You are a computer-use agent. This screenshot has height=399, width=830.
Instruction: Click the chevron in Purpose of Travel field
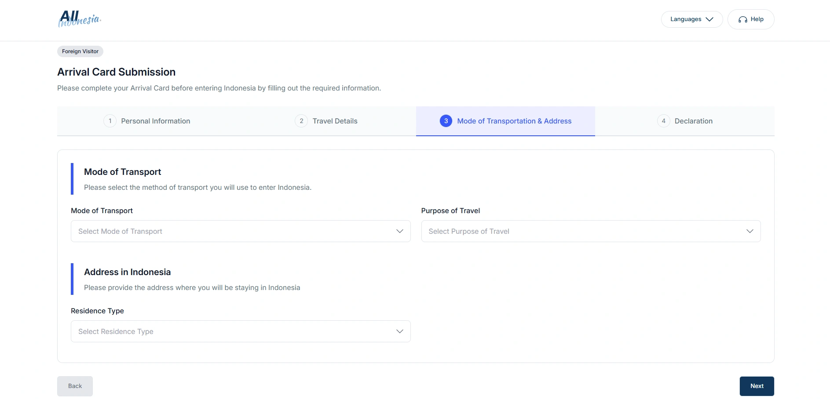pos(750,231)
